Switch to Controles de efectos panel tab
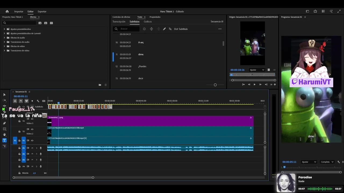The image size is (344, 193). 121,17
